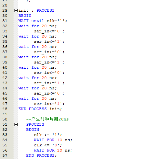This screenshot has height=159, width=151.
Task: Collapse the init PROCESS fold marker
Action: pyautogui.click(x=16, y=10)
